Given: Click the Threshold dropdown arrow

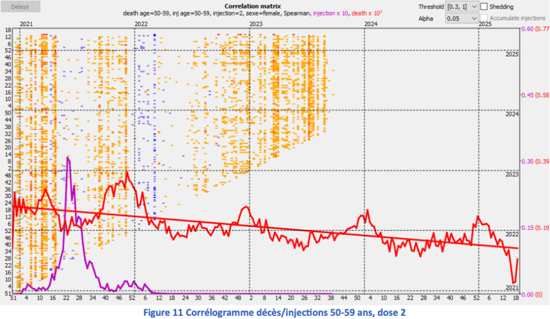Looking at the screenshot, I should (474, 7).
